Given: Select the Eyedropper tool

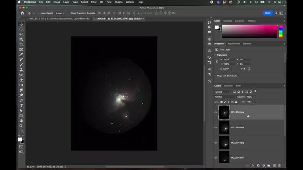Looking at the screenshot, I should point(21,55).
